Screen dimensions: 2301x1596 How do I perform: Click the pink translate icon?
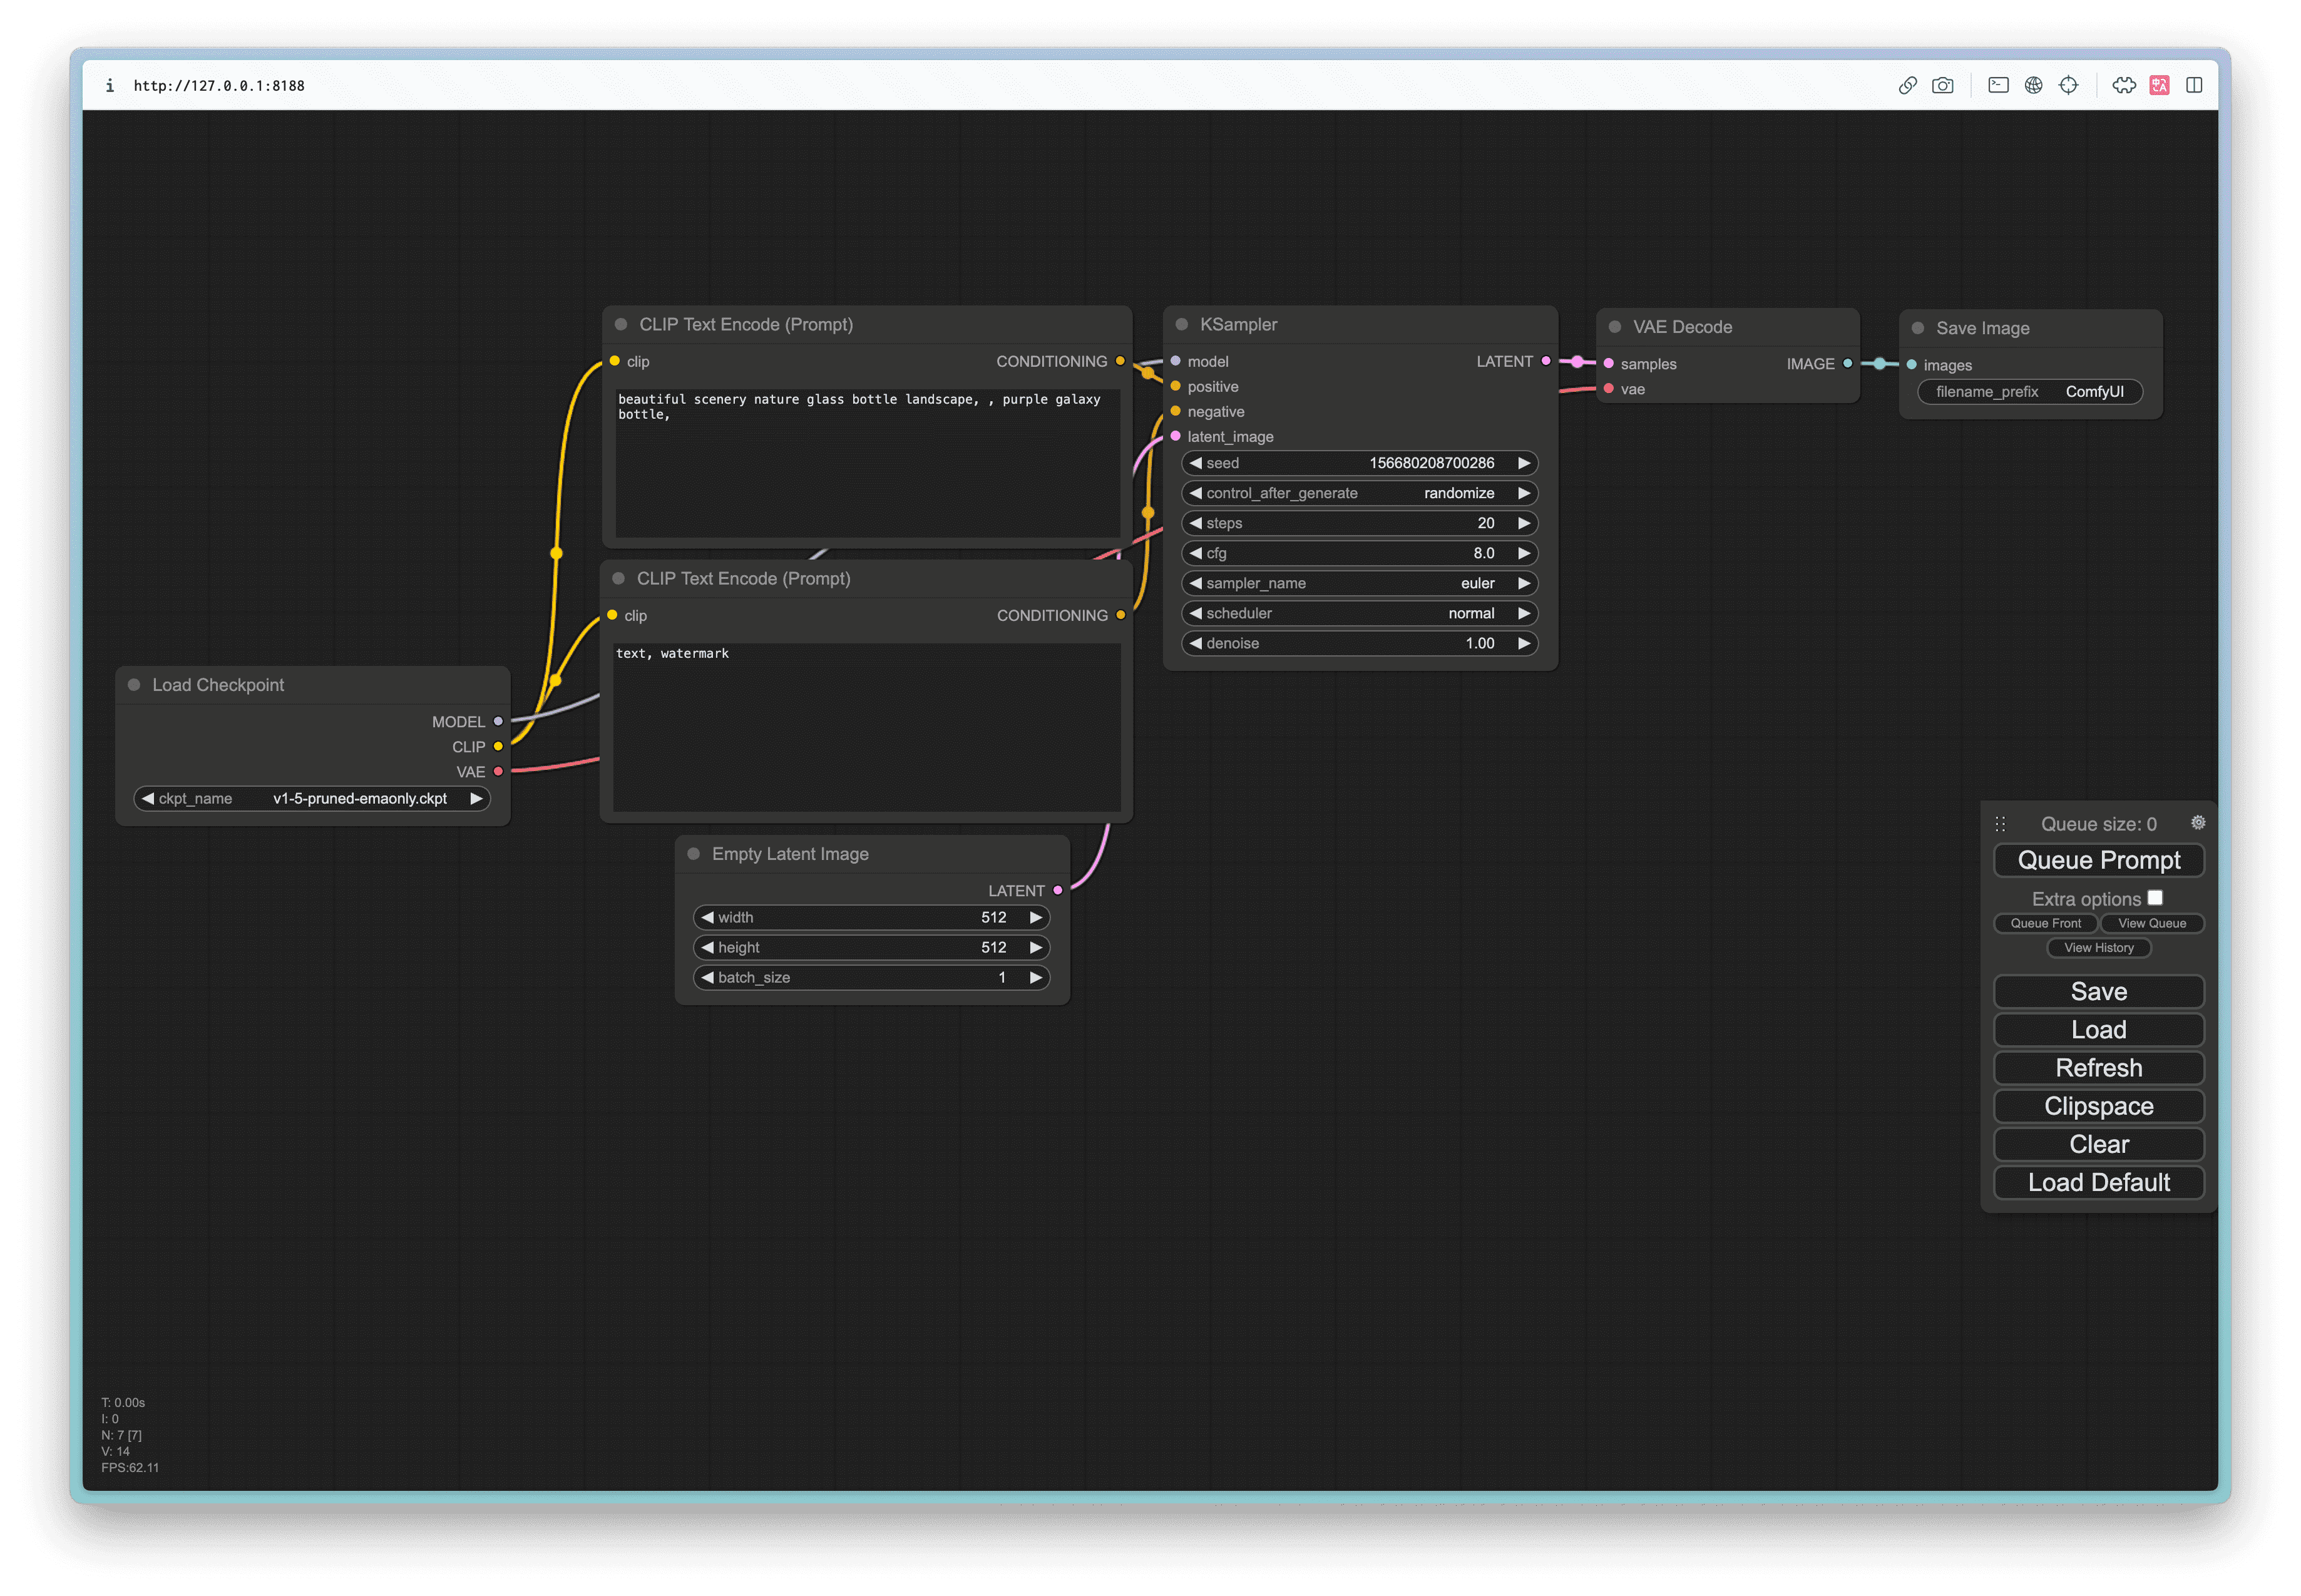[2159, 85]
